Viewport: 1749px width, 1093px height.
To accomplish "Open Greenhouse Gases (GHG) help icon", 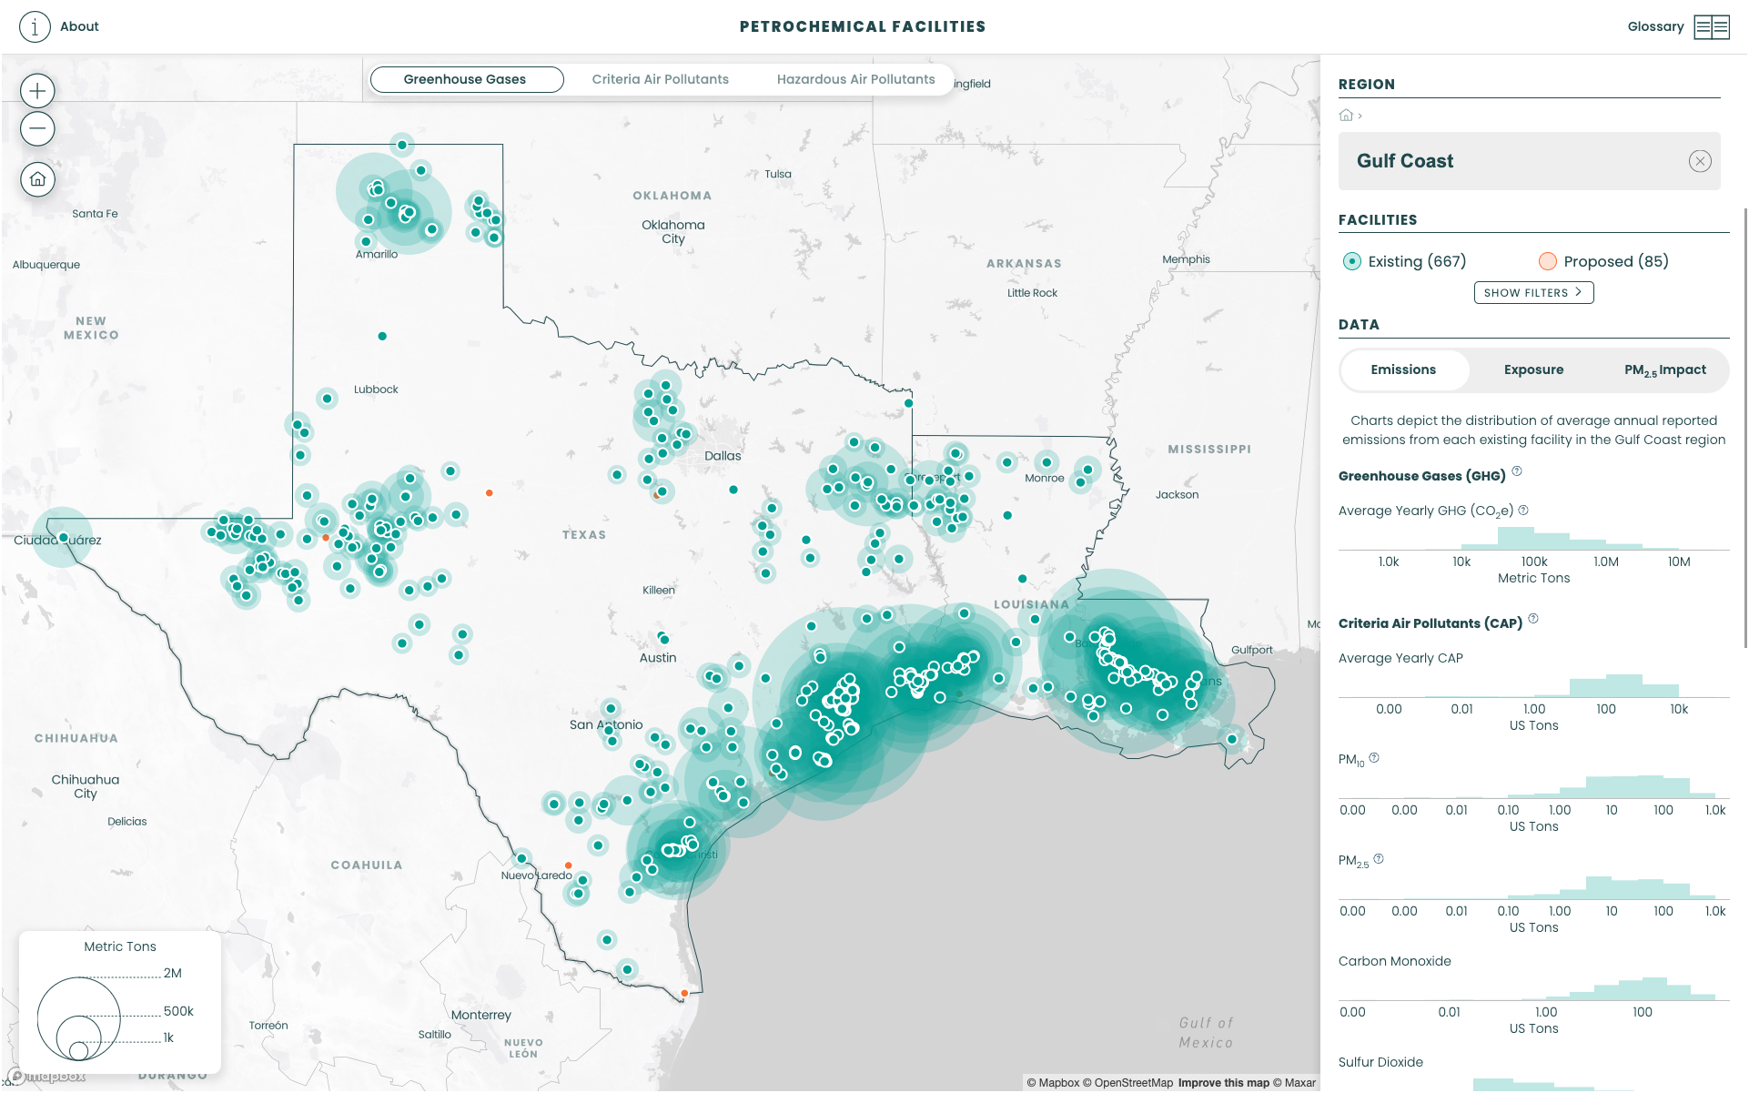I will (x=1517, y=471).
